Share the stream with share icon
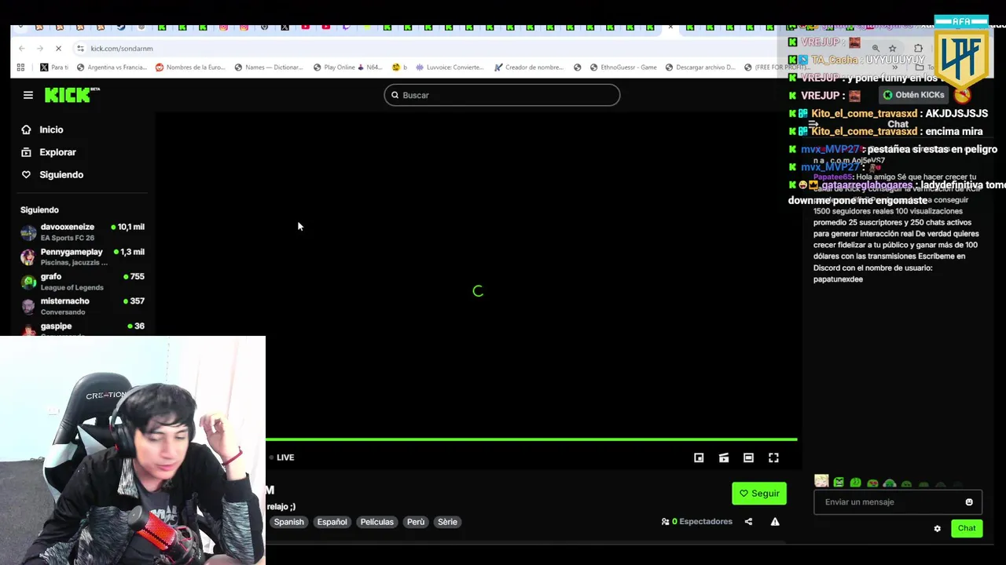The width and height of the screenshot is (1006, 565). coord(748,522)
